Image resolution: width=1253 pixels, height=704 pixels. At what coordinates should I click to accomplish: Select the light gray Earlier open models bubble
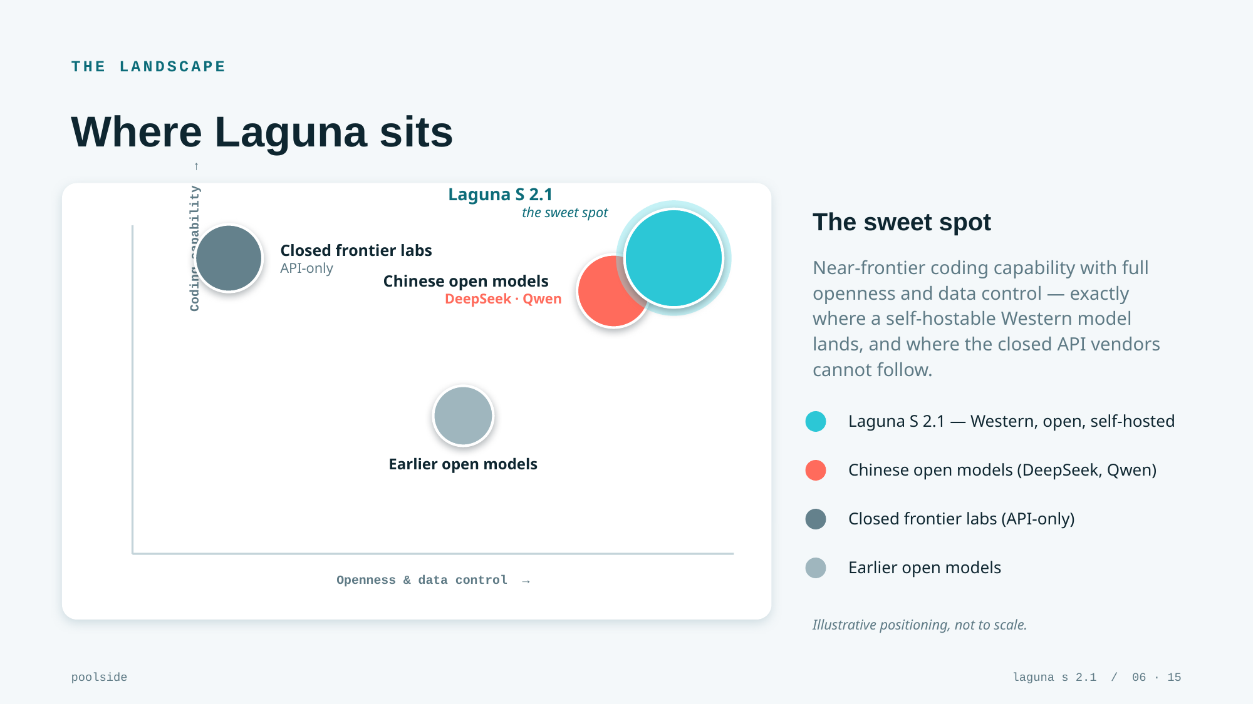click(464, 416)
